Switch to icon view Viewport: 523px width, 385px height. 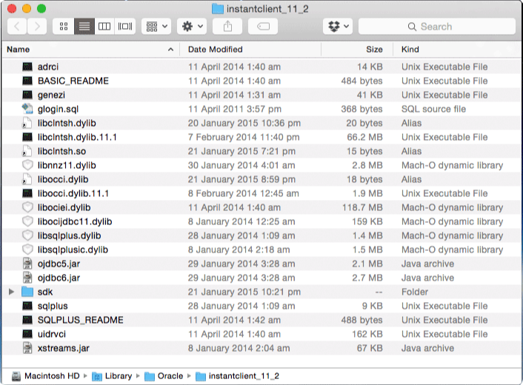64,27
